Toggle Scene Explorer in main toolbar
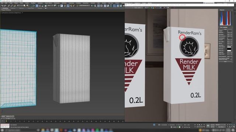Image resolution: width=236 pixels, height=132 pixels. click(x=98, y=6)
